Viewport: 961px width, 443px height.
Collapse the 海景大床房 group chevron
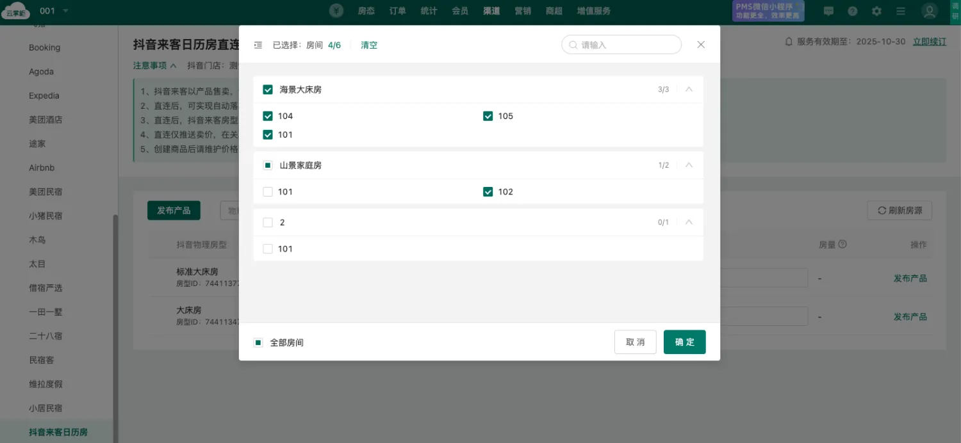click(689, 90)
